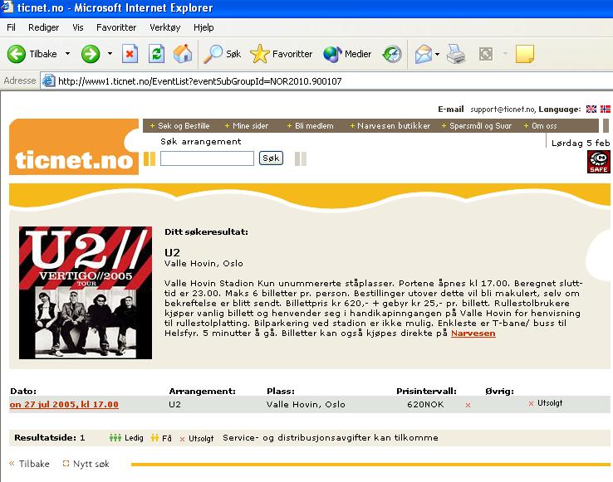The image size is (613, 482).
Task: Open back history dropdown arrow next to Tilbake
Action: pyautogui.click(x=67, y=54)
